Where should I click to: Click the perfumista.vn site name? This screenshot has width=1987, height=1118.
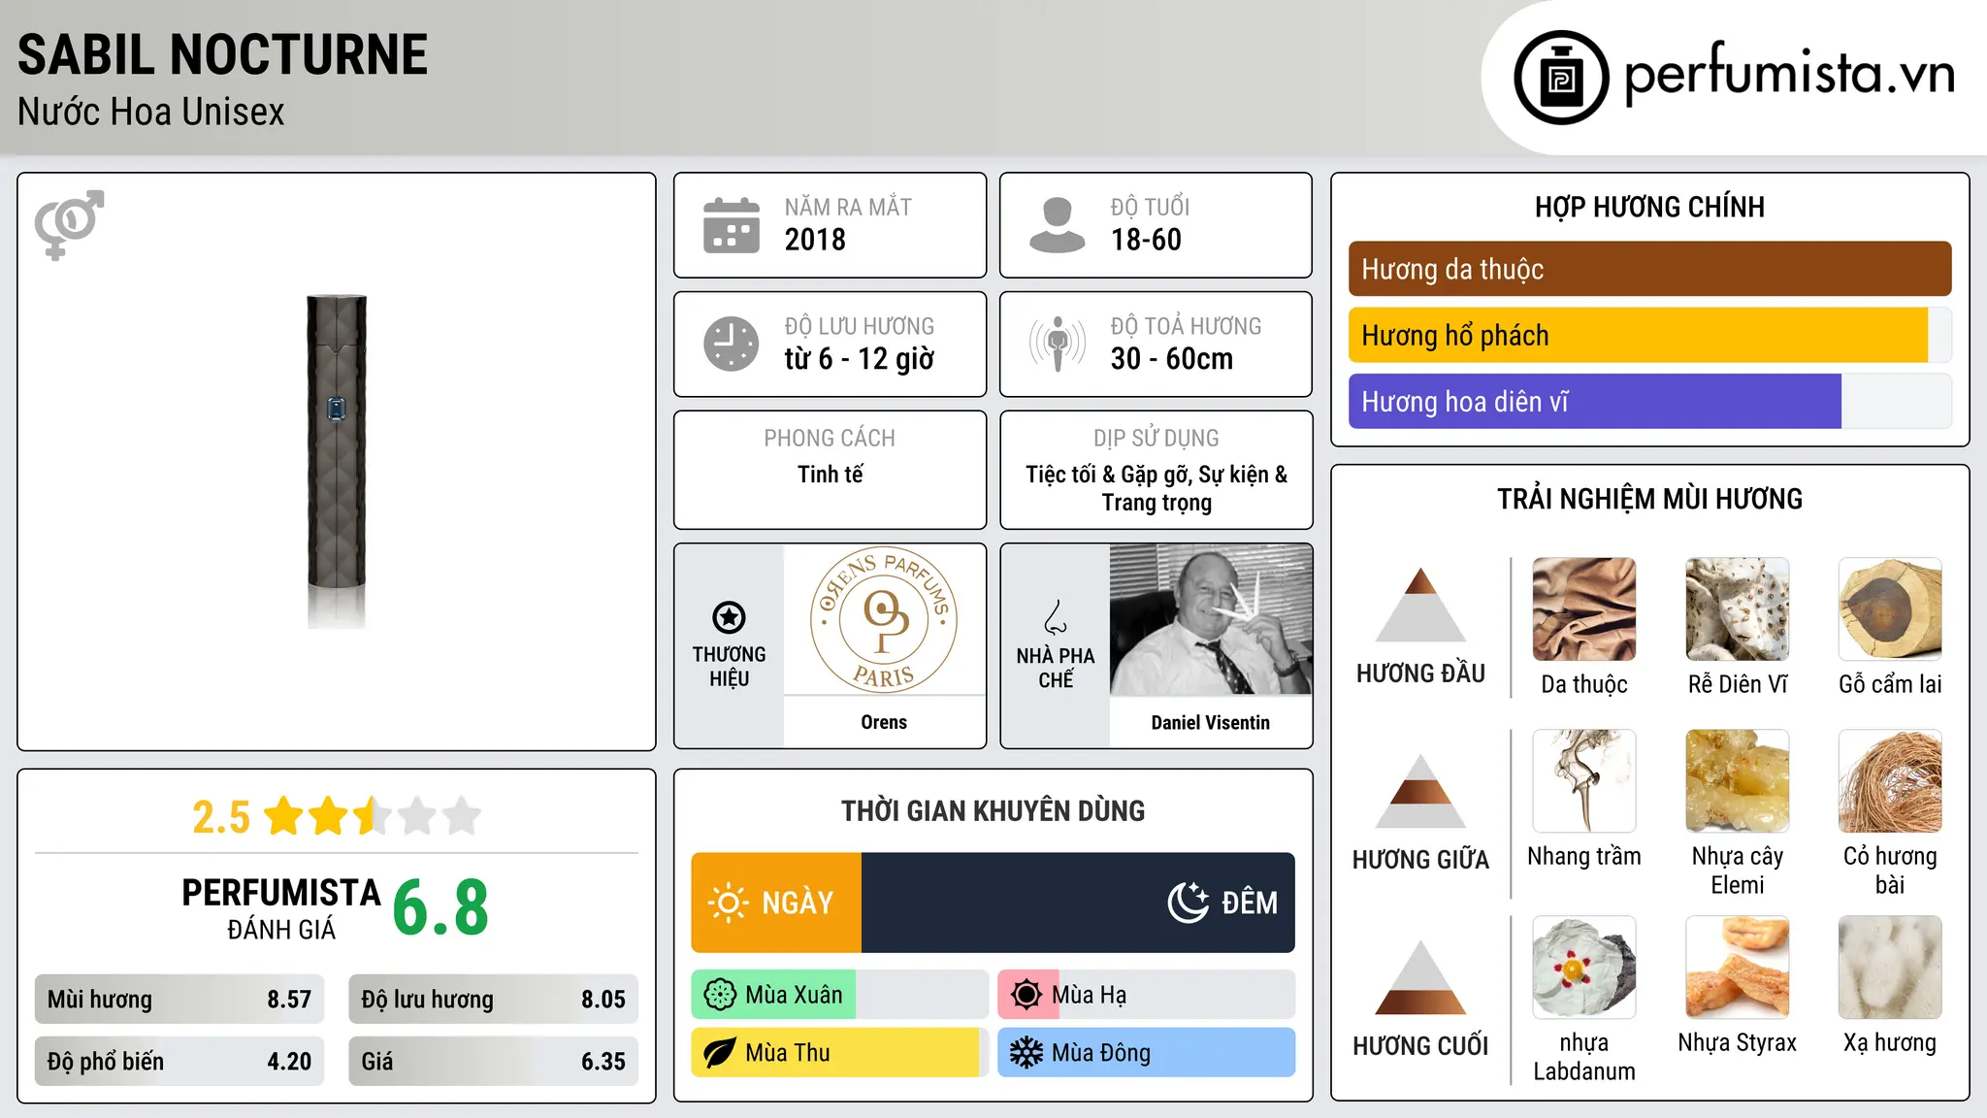(1789, 75)
